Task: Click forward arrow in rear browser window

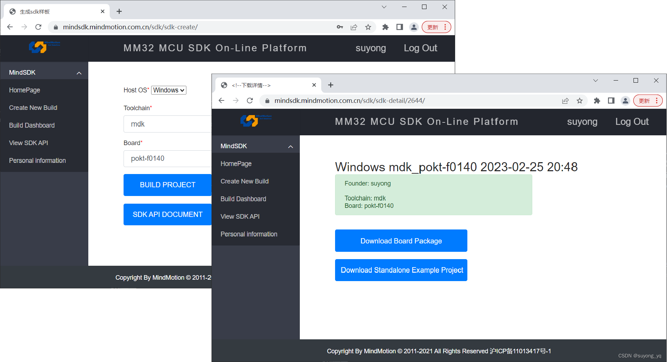Action: click(24, 27)
